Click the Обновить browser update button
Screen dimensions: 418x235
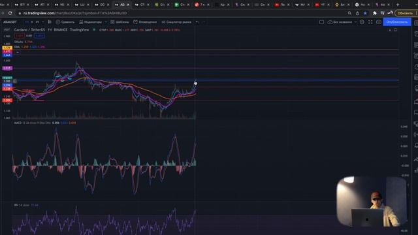pos(405,13)
